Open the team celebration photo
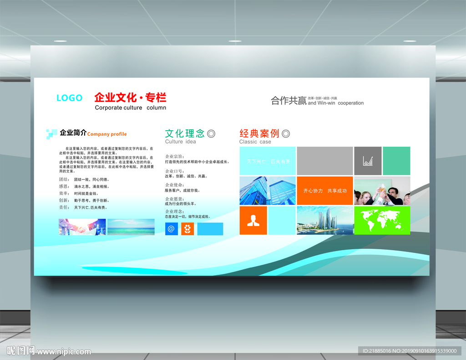Viewport: 466px width, 360px height. coord(382,191)
